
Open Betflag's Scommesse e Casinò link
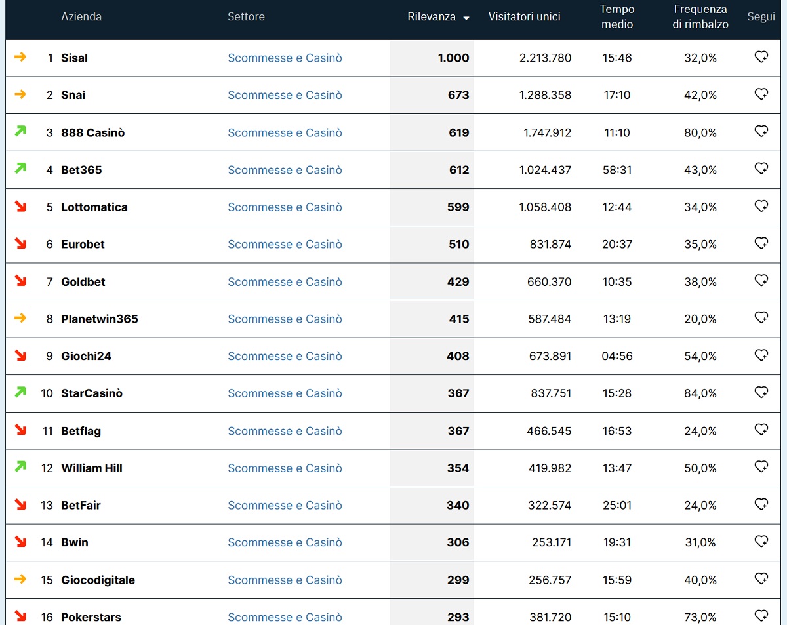(x=285, y=431)
